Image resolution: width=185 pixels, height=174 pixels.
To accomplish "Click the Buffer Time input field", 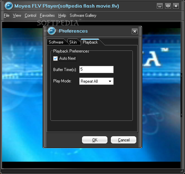I will (96, 69).
